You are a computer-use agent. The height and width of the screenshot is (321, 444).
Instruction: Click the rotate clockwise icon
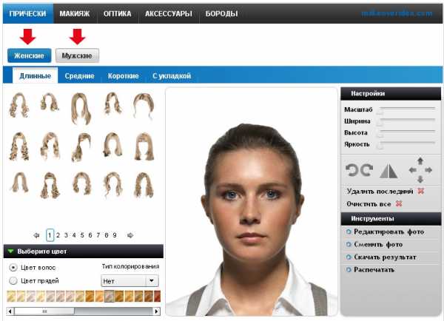366,170
